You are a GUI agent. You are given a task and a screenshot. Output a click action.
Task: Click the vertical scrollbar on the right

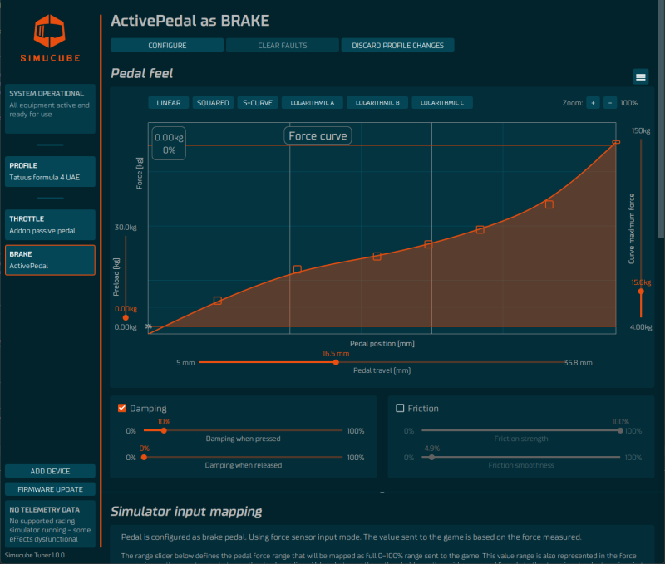point(661,119)
